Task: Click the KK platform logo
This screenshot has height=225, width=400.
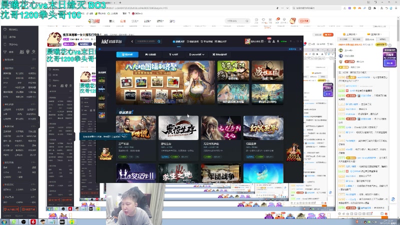Action: [x=111, y=41]
